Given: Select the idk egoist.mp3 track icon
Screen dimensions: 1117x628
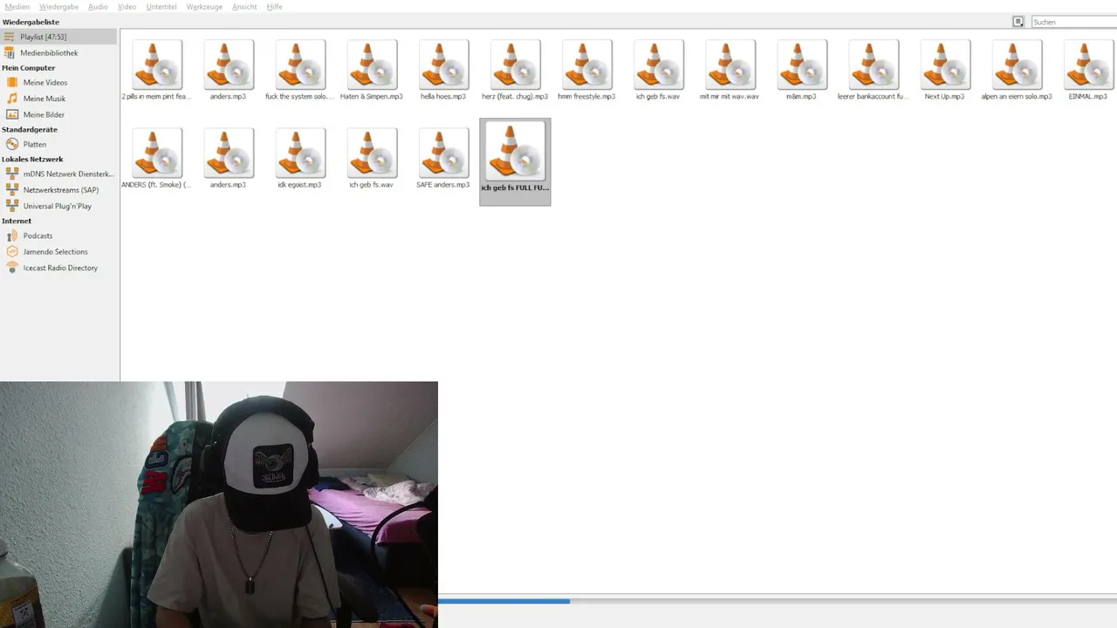Looking at the screenshot, I should (x=300, y=153).
